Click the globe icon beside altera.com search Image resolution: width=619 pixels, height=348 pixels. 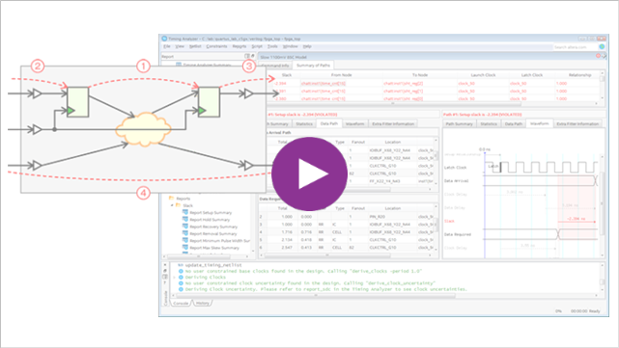pyautogui.click(x=602, y=46)
